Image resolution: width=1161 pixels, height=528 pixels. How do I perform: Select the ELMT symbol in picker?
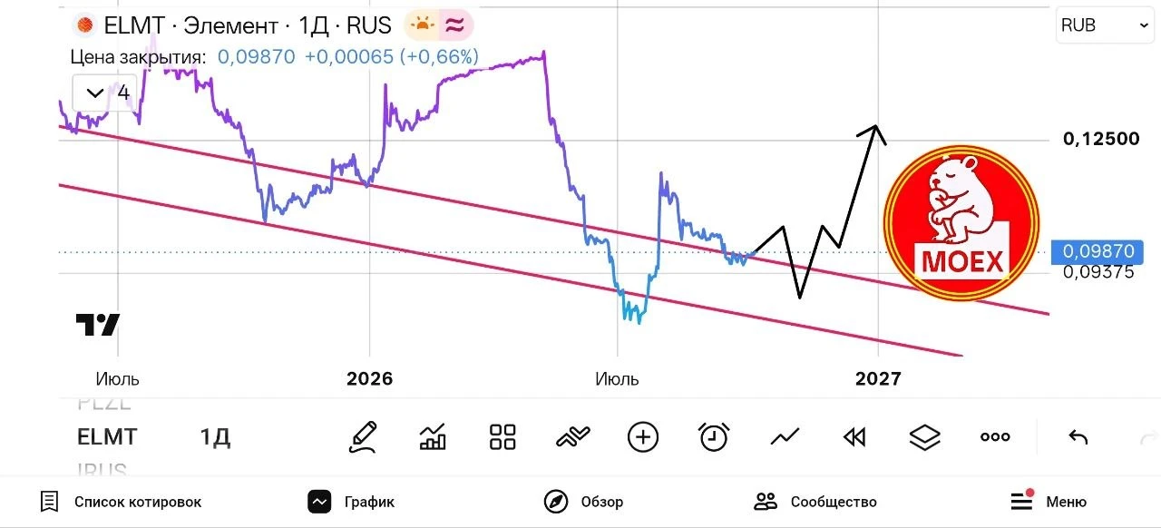coord(107,437)
